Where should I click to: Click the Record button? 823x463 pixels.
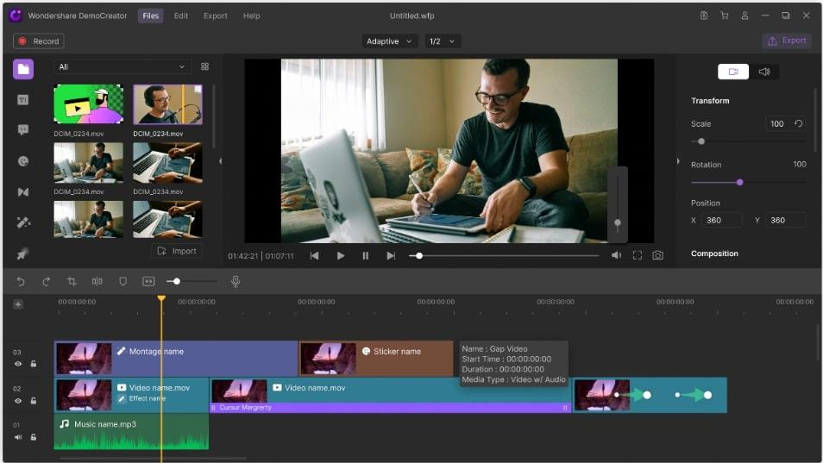point(38,41)
